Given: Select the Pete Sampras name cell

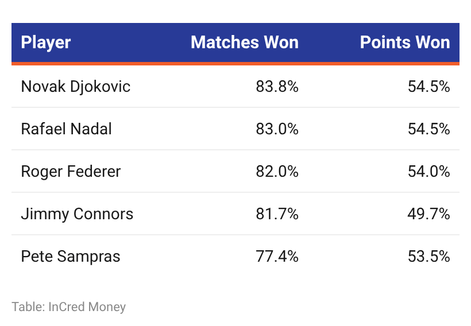Looking at the screenshot, I should tap(71, 257).
